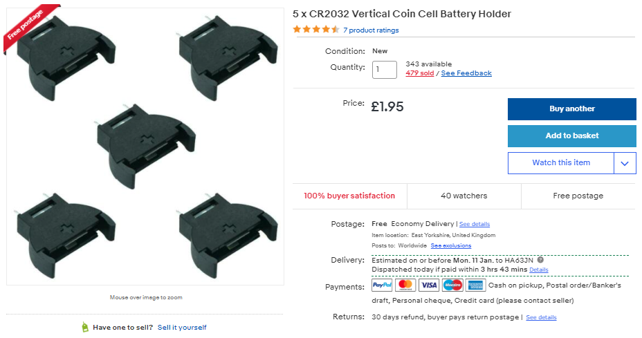
Task: Click the delivery estimate help icon
Action: (x=540, y=260)
